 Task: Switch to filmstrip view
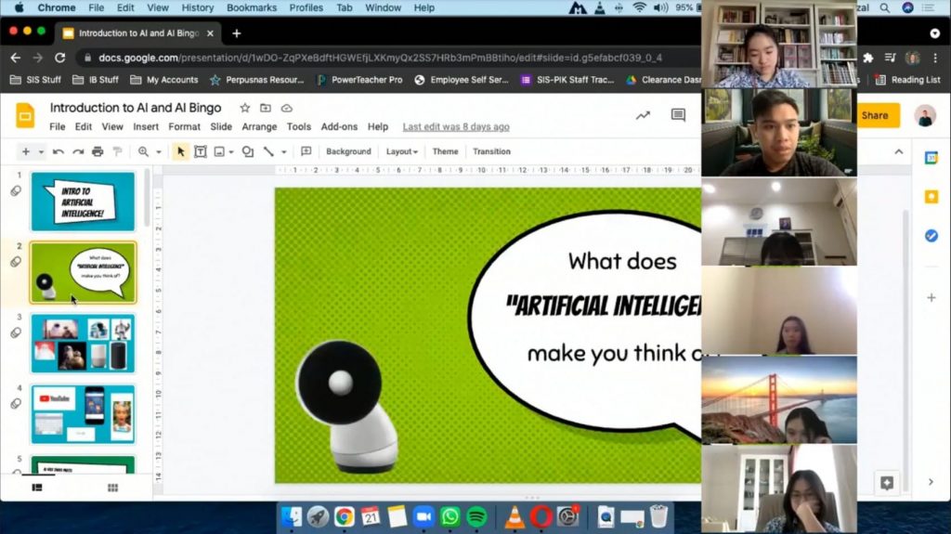click(37, 488)
